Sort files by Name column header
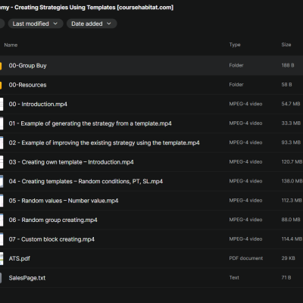The width and height of the screenshot is (303, 303). click(x=11, y=45)
